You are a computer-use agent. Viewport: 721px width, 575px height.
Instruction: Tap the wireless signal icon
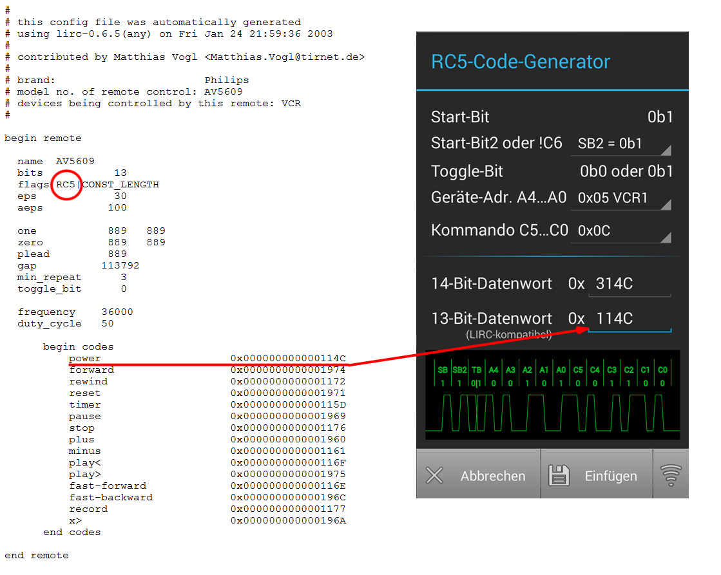pyautogui.click(x=671, y=476)
